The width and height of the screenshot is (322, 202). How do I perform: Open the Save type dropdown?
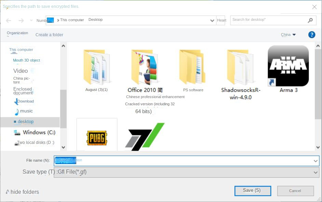(x=316, y=173)
